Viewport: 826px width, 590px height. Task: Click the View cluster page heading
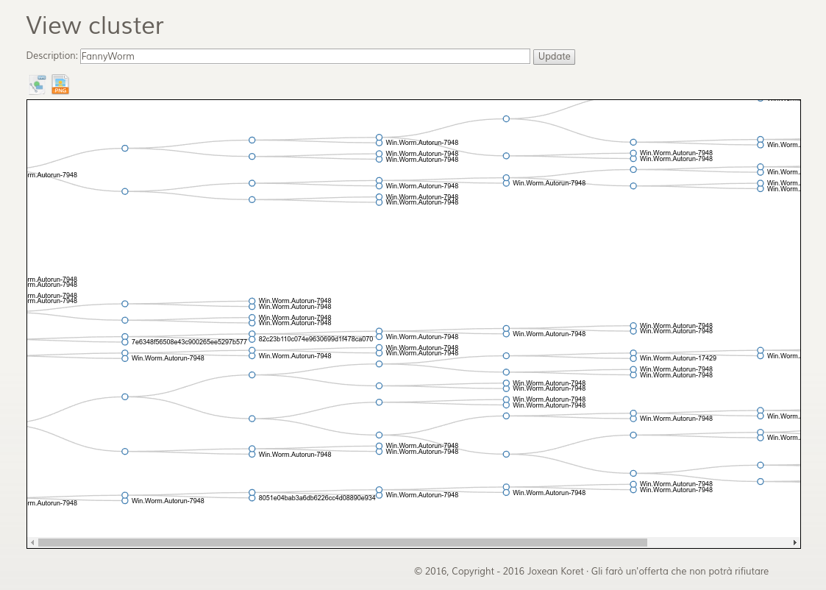point(94,26)
